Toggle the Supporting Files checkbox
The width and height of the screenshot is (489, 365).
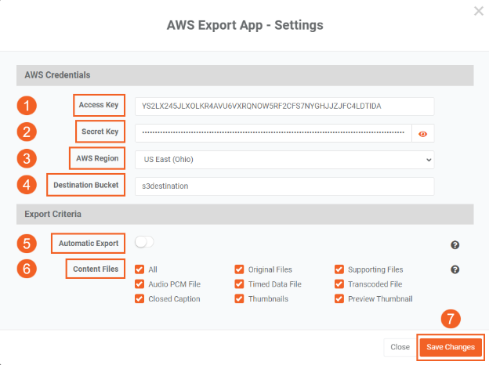point(339,269)
